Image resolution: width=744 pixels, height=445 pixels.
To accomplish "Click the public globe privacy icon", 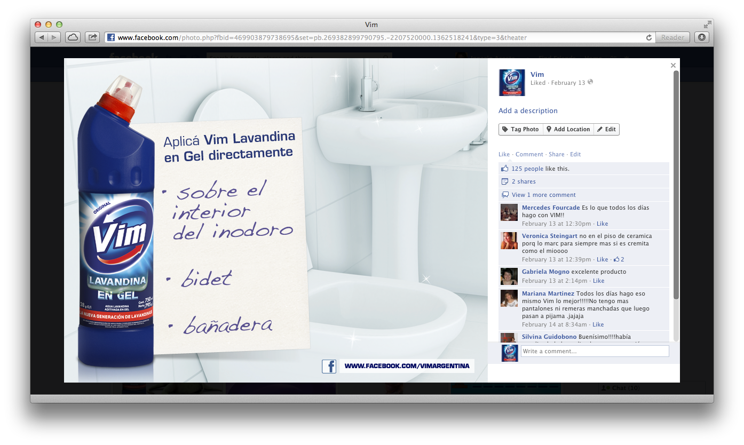I will (590, 82).
